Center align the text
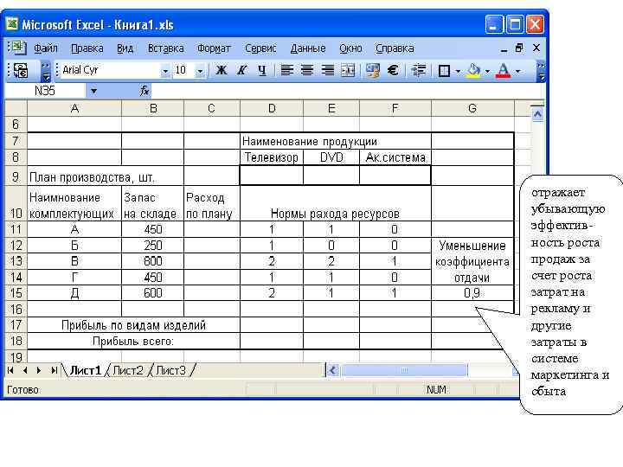 306,71
